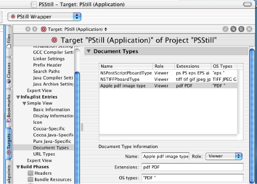
Task: Switch to the Files tab
Action: (9, 41)
